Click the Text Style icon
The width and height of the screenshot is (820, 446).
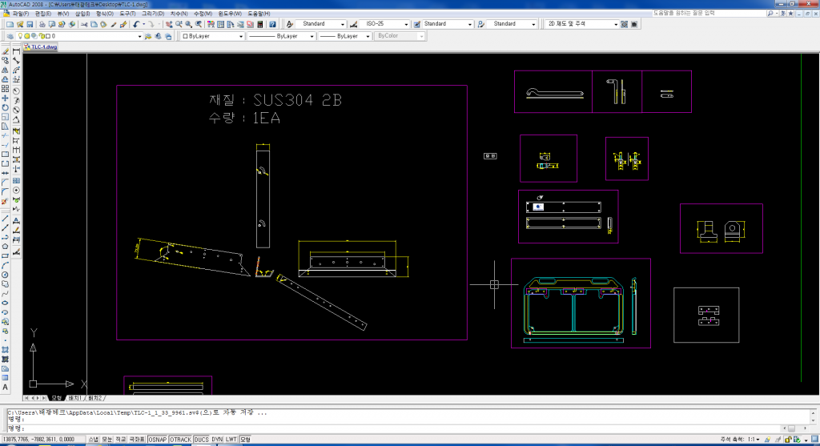pos(290,24)
